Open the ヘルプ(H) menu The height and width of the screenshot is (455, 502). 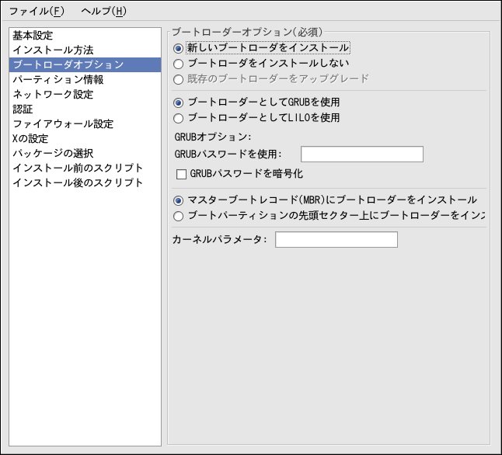coord(103,11)
